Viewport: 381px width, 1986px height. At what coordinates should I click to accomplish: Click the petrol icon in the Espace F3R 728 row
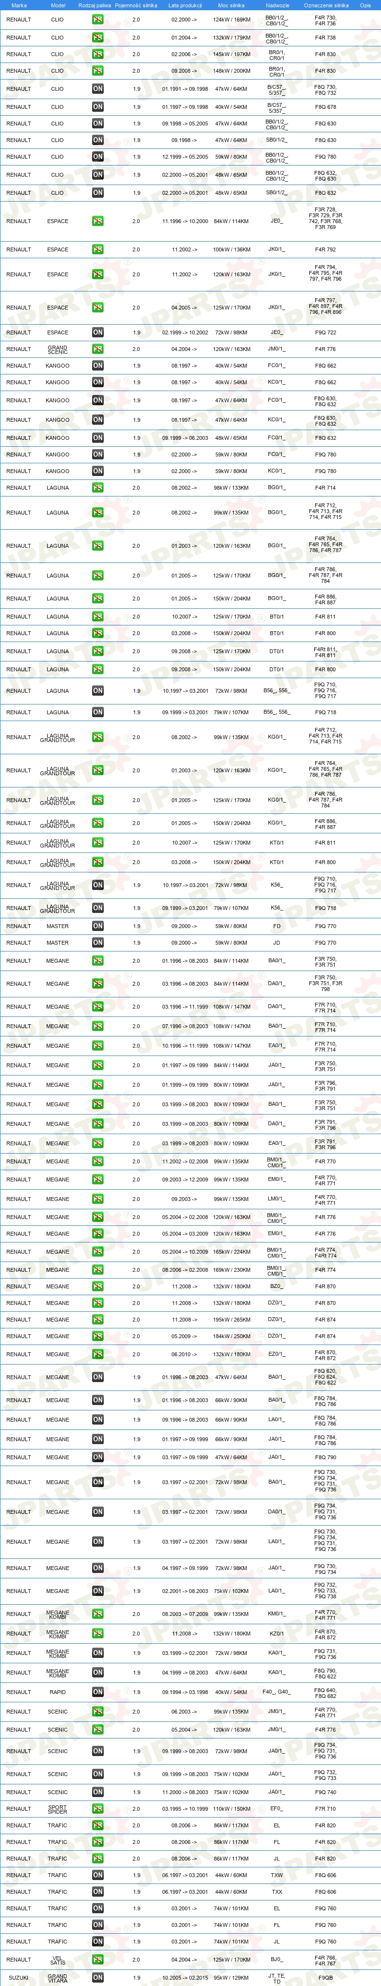(98, 221)
